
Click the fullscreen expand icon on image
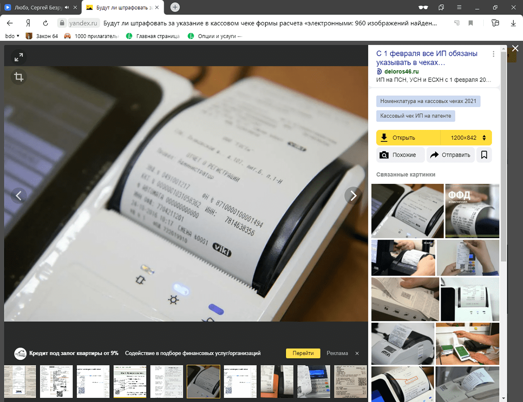[19, 57]
